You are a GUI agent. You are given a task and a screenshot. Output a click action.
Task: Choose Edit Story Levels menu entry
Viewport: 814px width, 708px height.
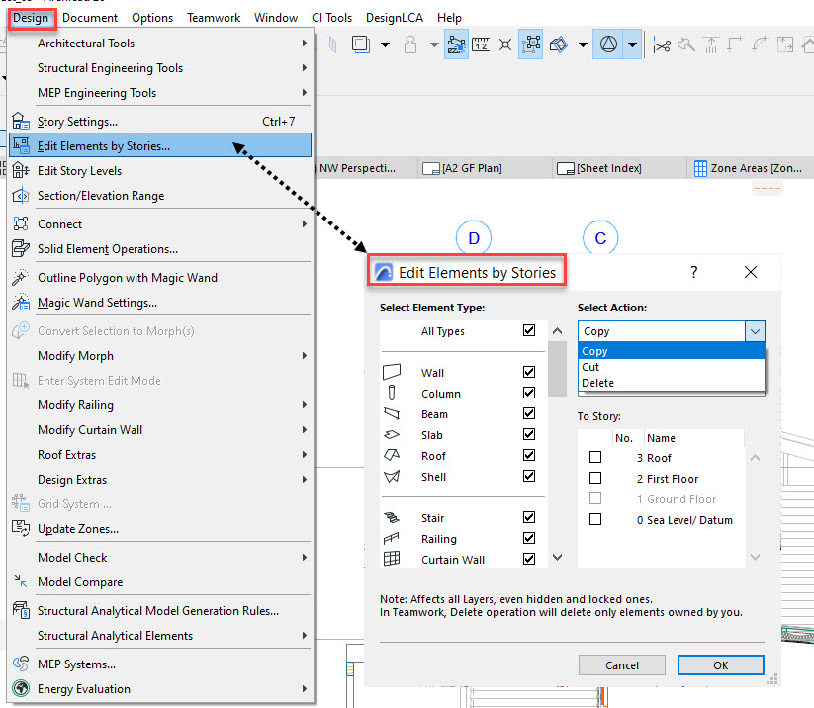tap(160, 171)
